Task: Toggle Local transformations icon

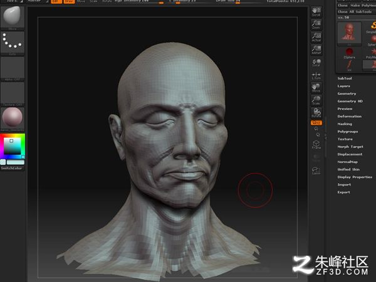Action: pos(316,62)
